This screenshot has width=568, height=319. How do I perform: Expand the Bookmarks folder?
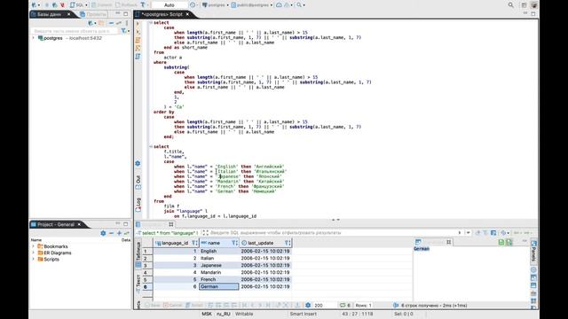point(34,246)
